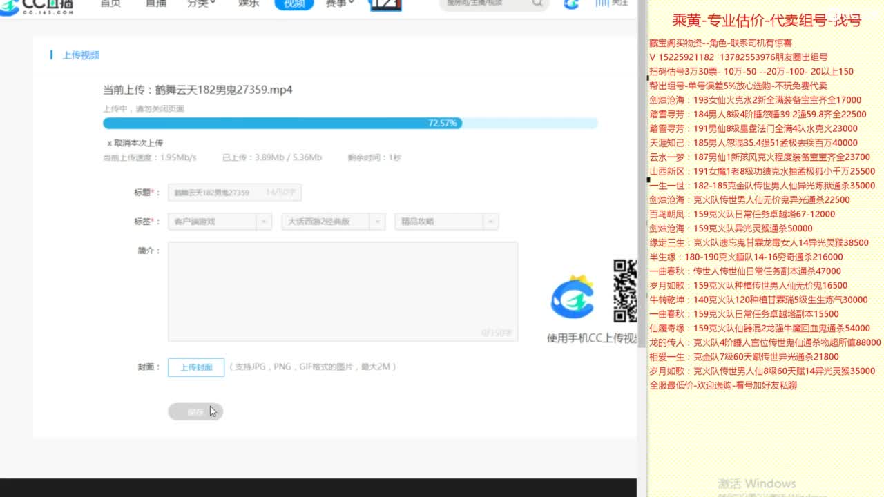Screen dimensions: 884x497
Task: Click listing 龙的传人 克火队4阶睡人
Action: tap(765, 342)
